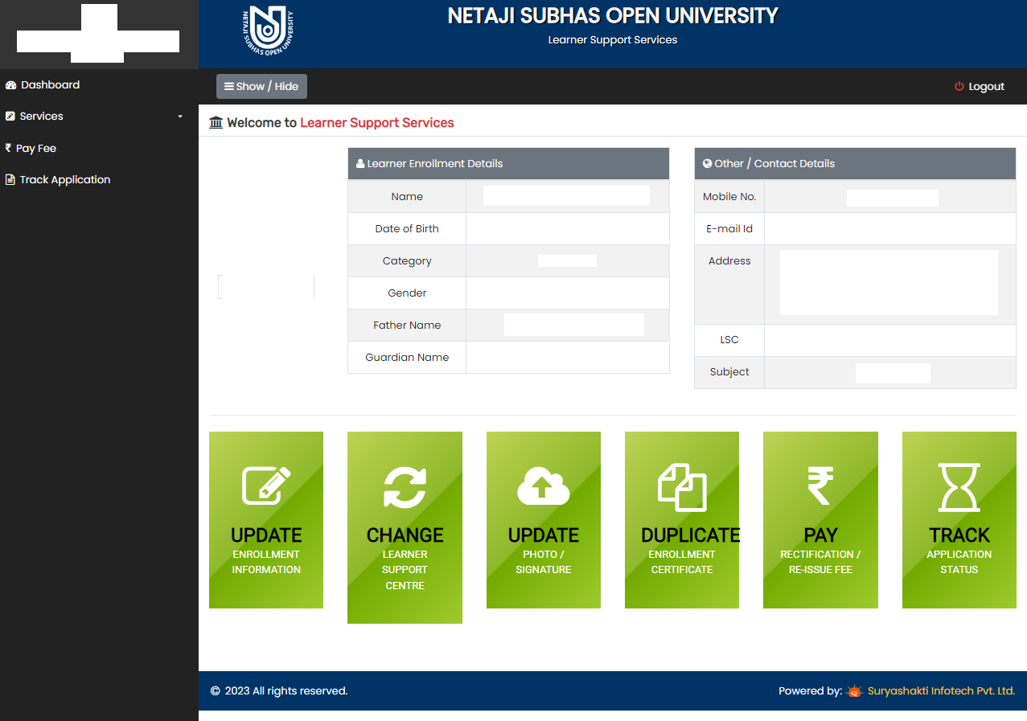The image size is (1027, 721).
Task: Open Update Photo / Signature tile
Action: point(544,520)
